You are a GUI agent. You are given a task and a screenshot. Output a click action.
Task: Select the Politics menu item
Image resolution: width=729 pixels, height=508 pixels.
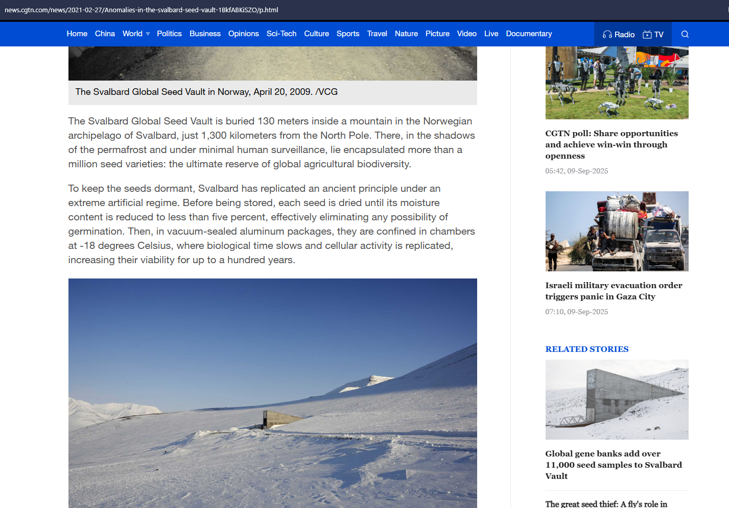169,34
